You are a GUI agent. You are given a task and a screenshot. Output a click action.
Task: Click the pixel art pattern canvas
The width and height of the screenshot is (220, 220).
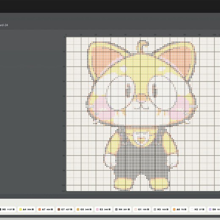tap(143, 114)
